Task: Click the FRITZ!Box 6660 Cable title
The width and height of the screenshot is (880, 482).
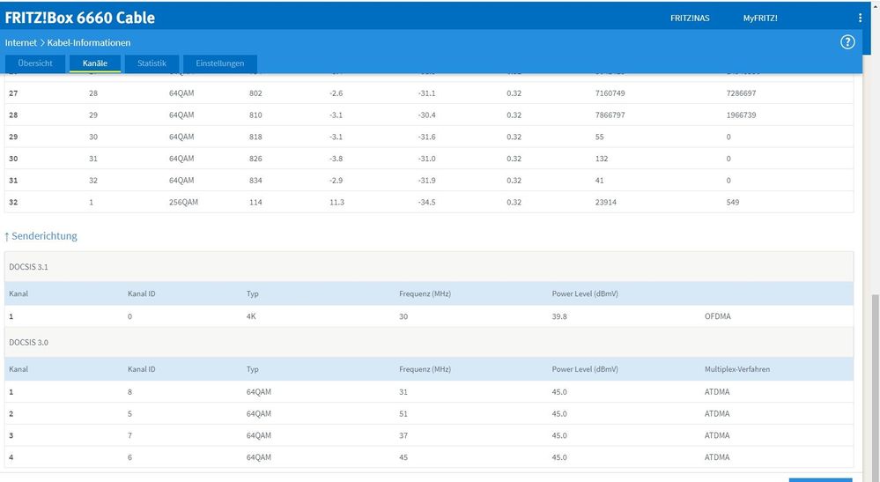Action: tap(79, 18)
